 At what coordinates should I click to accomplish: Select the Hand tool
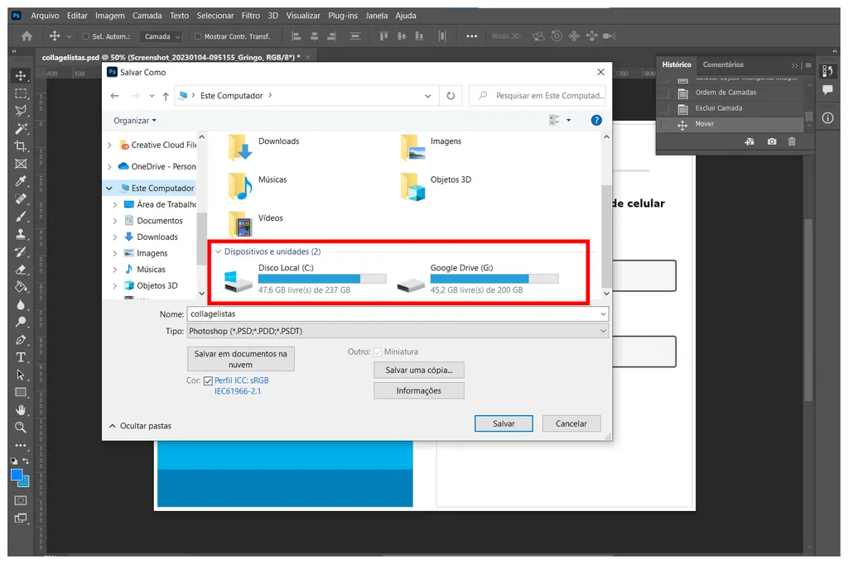21,409
